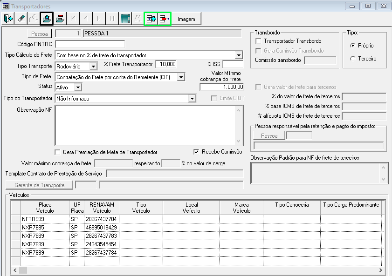This screenshot has height=276, width=392.
Task: Enable Gera Premiação de Meta de Transportador
Action: click(57, 152)
